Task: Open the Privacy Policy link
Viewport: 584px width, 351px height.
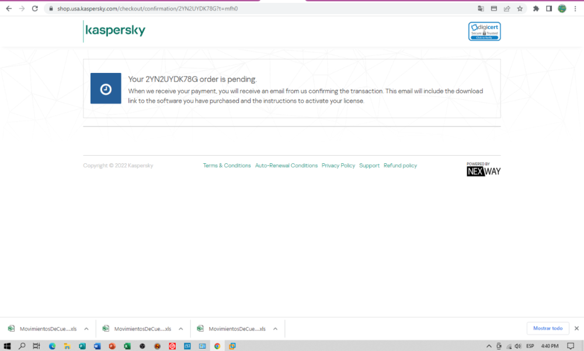Action: pos(338,166)
